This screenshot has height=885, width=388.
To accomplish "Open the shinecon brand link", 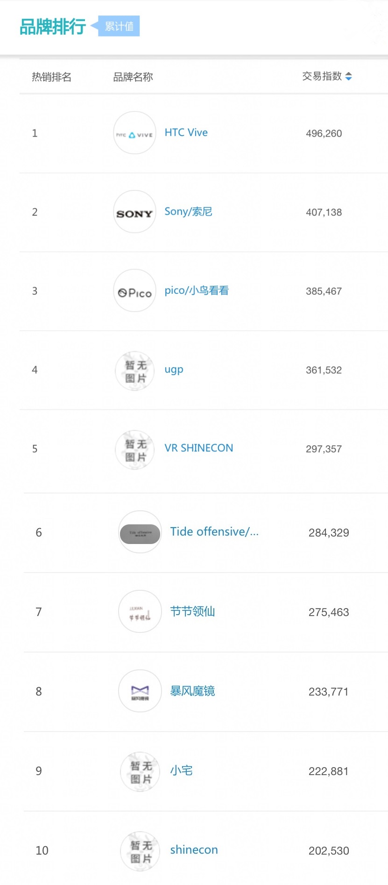I will 194,850.
